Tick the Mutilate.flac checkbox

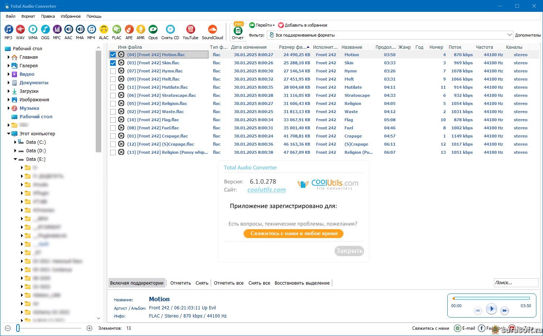113,87
